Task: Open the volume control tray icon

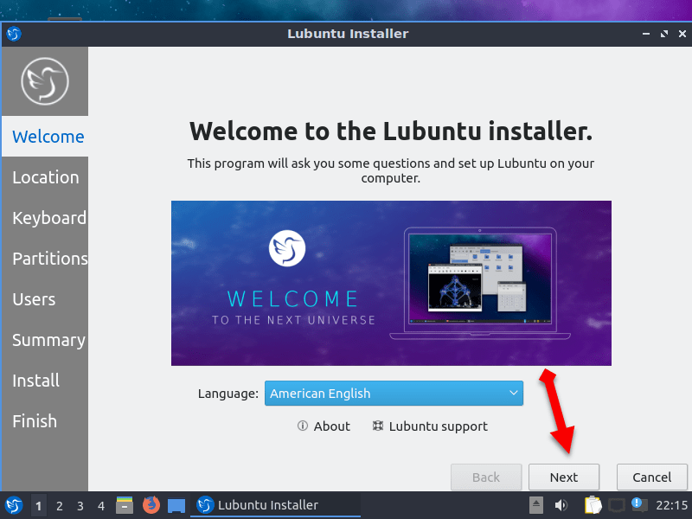Action: click(x=561, y=505)
